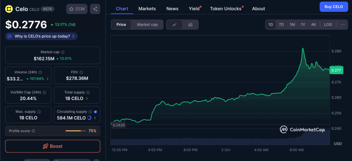This screenshot has width=352, height=161.
Task: Open the Markets tab
Action: click(147, 9)
